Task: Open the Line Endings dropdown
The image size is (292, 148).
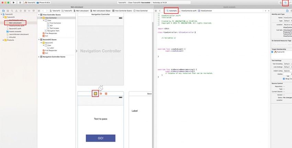Action: 288,67
